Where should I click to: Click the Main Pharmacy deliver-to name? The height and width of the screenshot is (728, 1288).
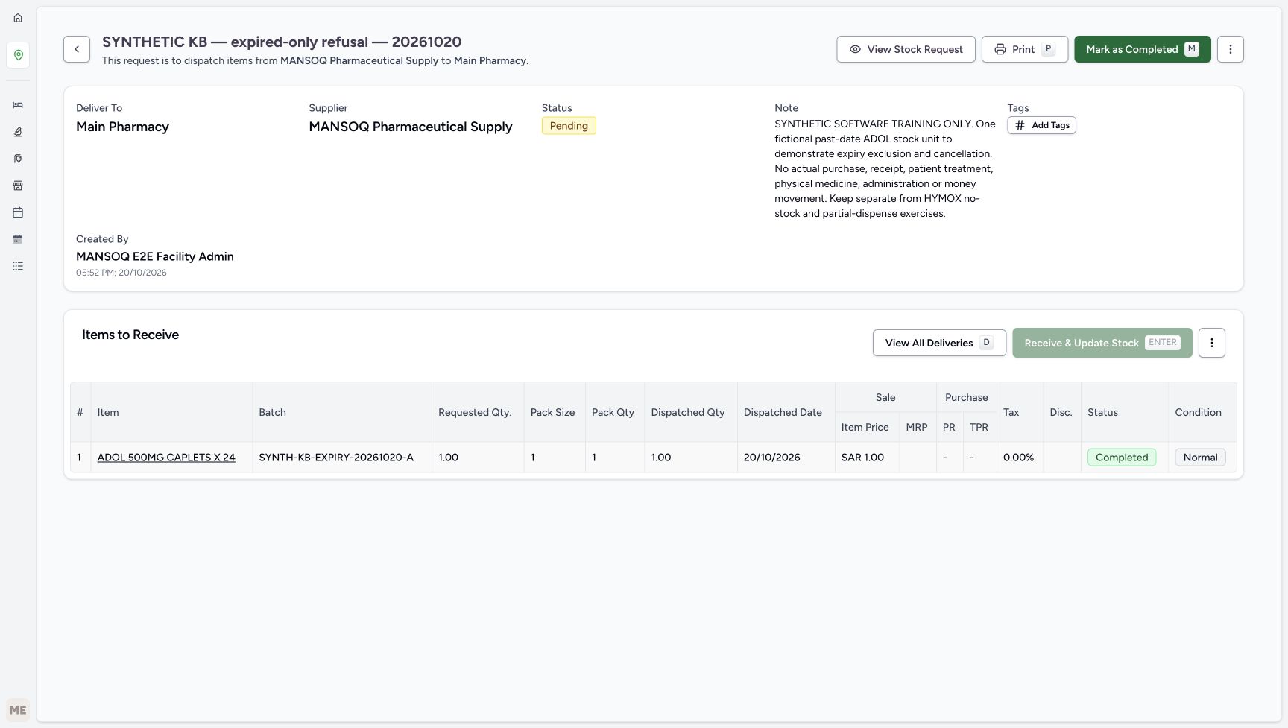tap(122, 127)
